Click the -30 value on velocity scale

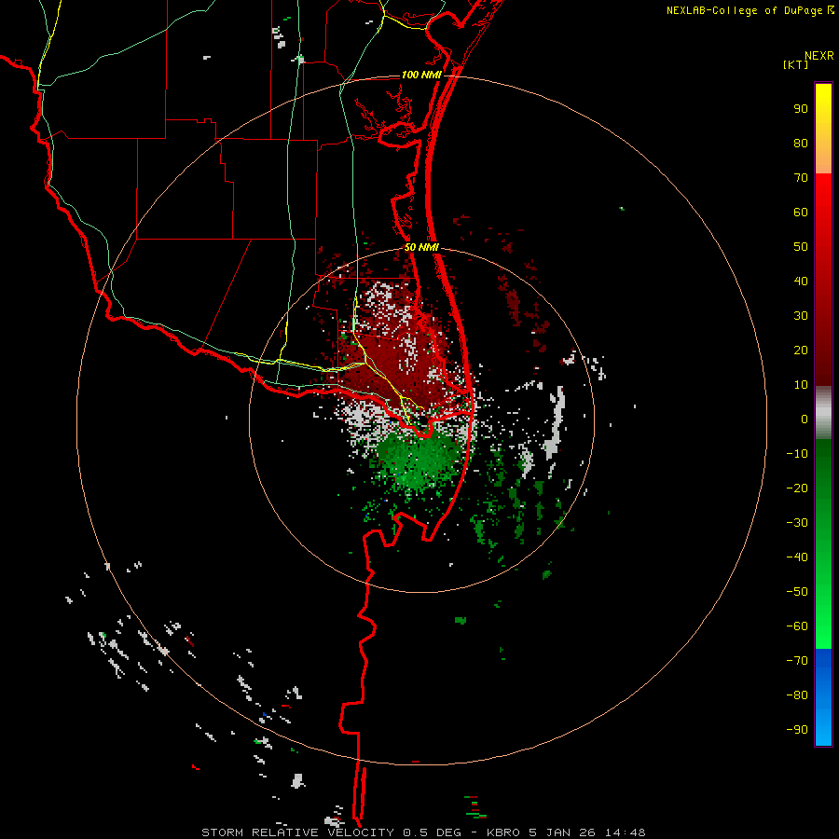click(797, 523)
